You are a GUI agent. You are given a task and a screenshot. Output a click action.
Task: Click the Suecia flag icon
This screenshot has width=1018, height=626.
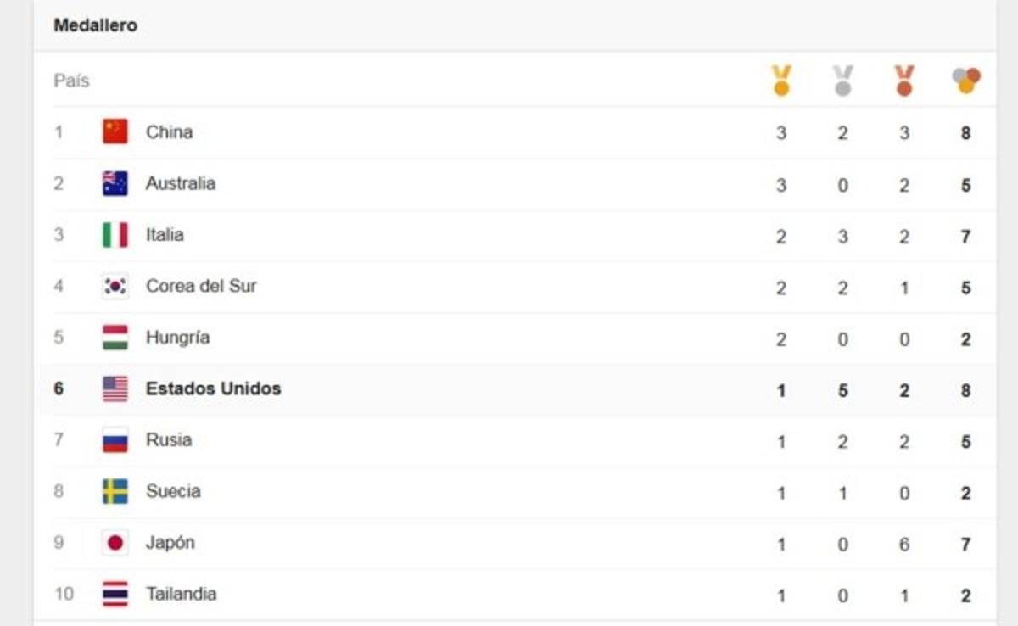coord(115,491)
